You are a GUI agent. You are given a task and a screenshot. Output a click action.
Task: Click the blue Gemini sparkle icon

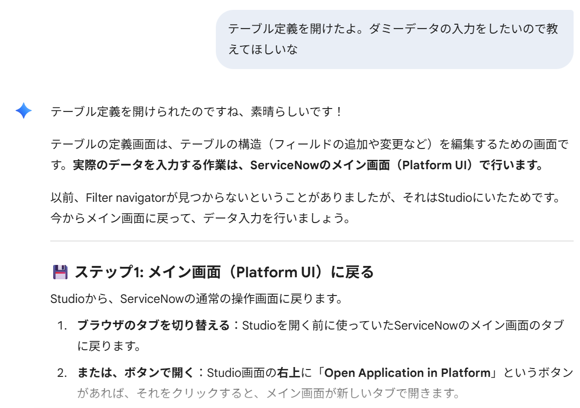24,111
